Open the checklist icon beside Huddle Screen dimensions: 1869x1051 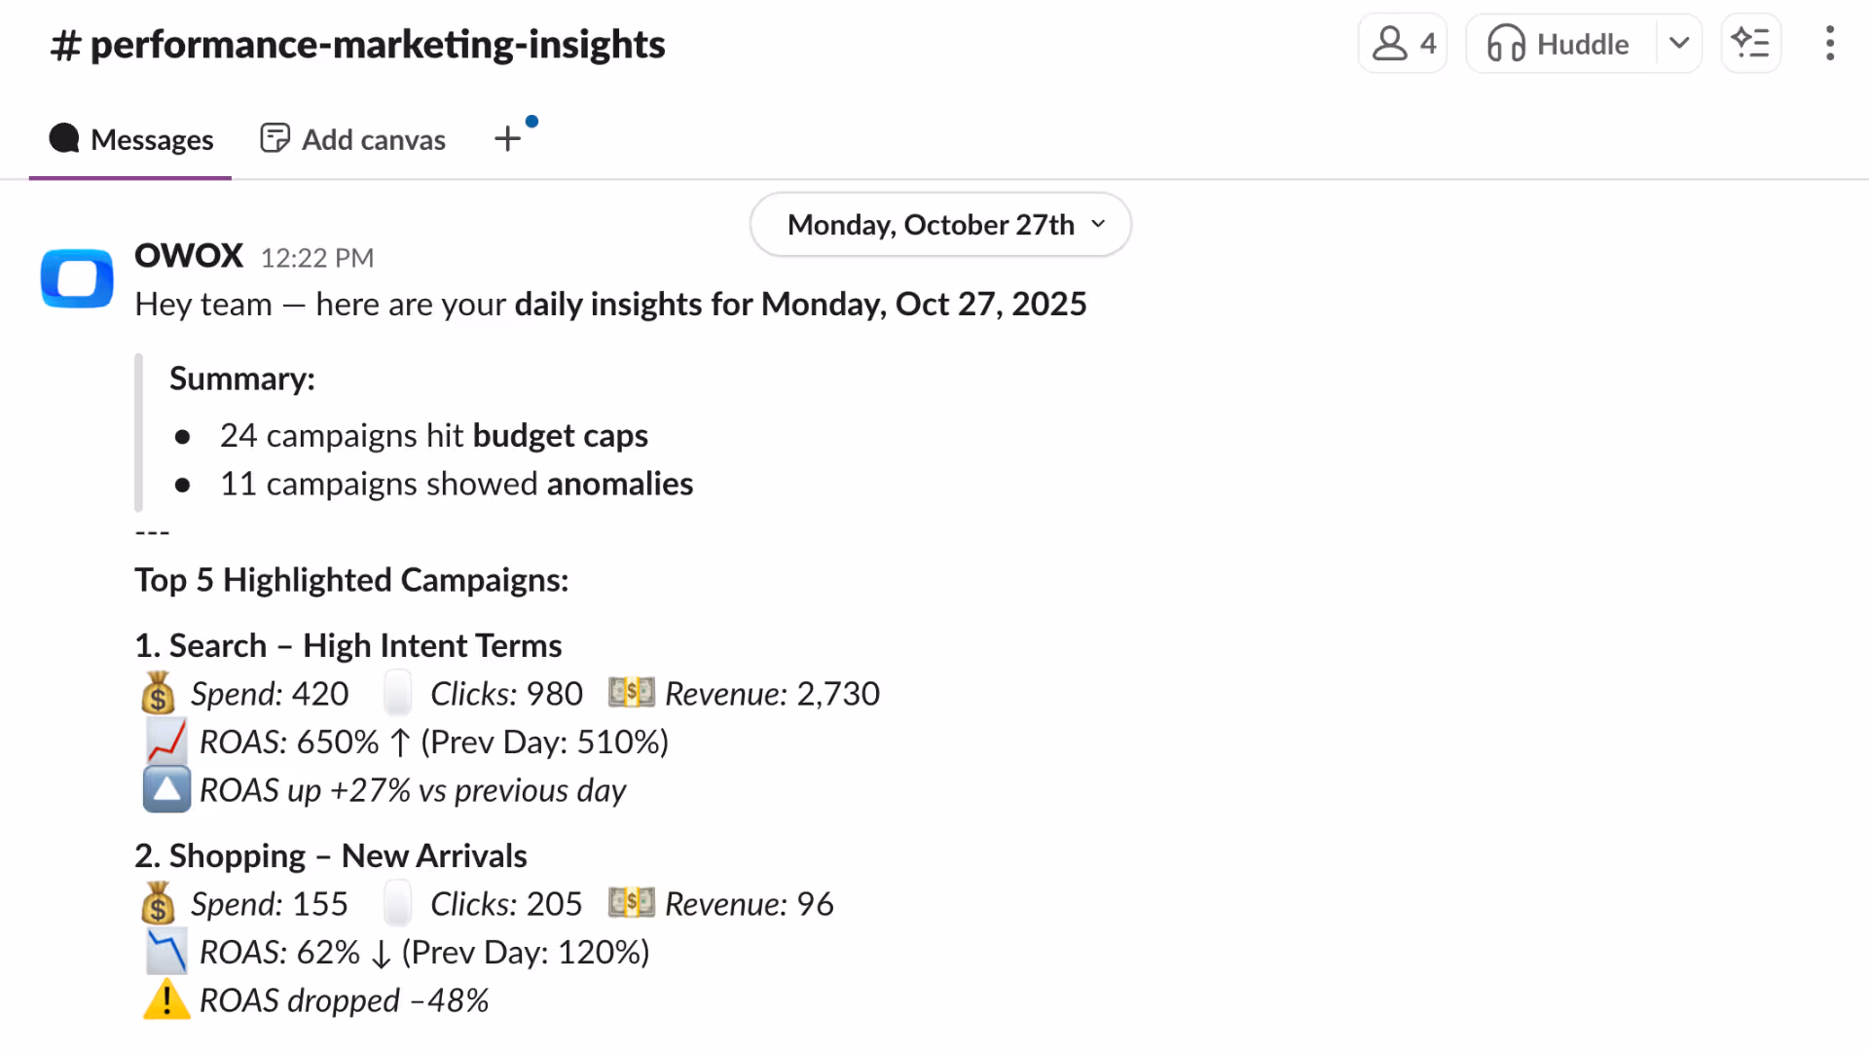tap(1751, 43)
